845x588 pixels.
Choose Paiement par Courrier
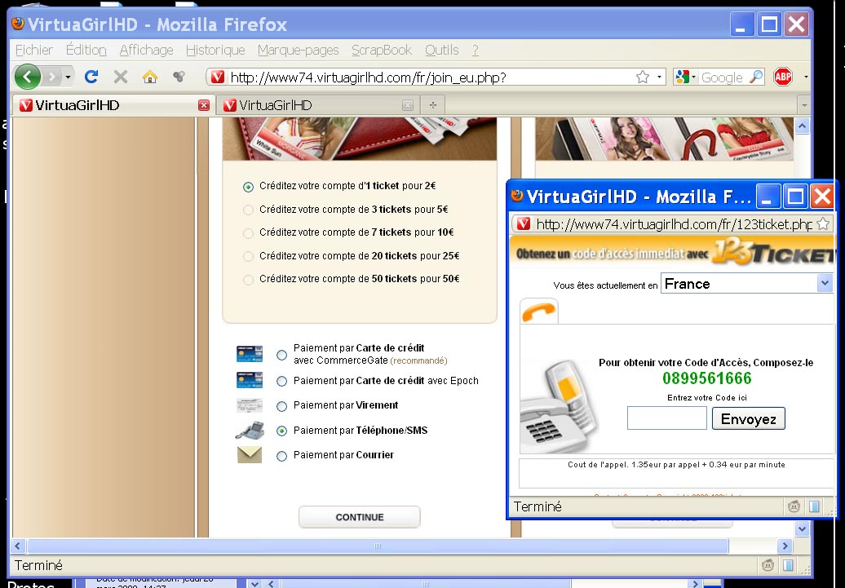pyautogui.click(x=281, y=456)
